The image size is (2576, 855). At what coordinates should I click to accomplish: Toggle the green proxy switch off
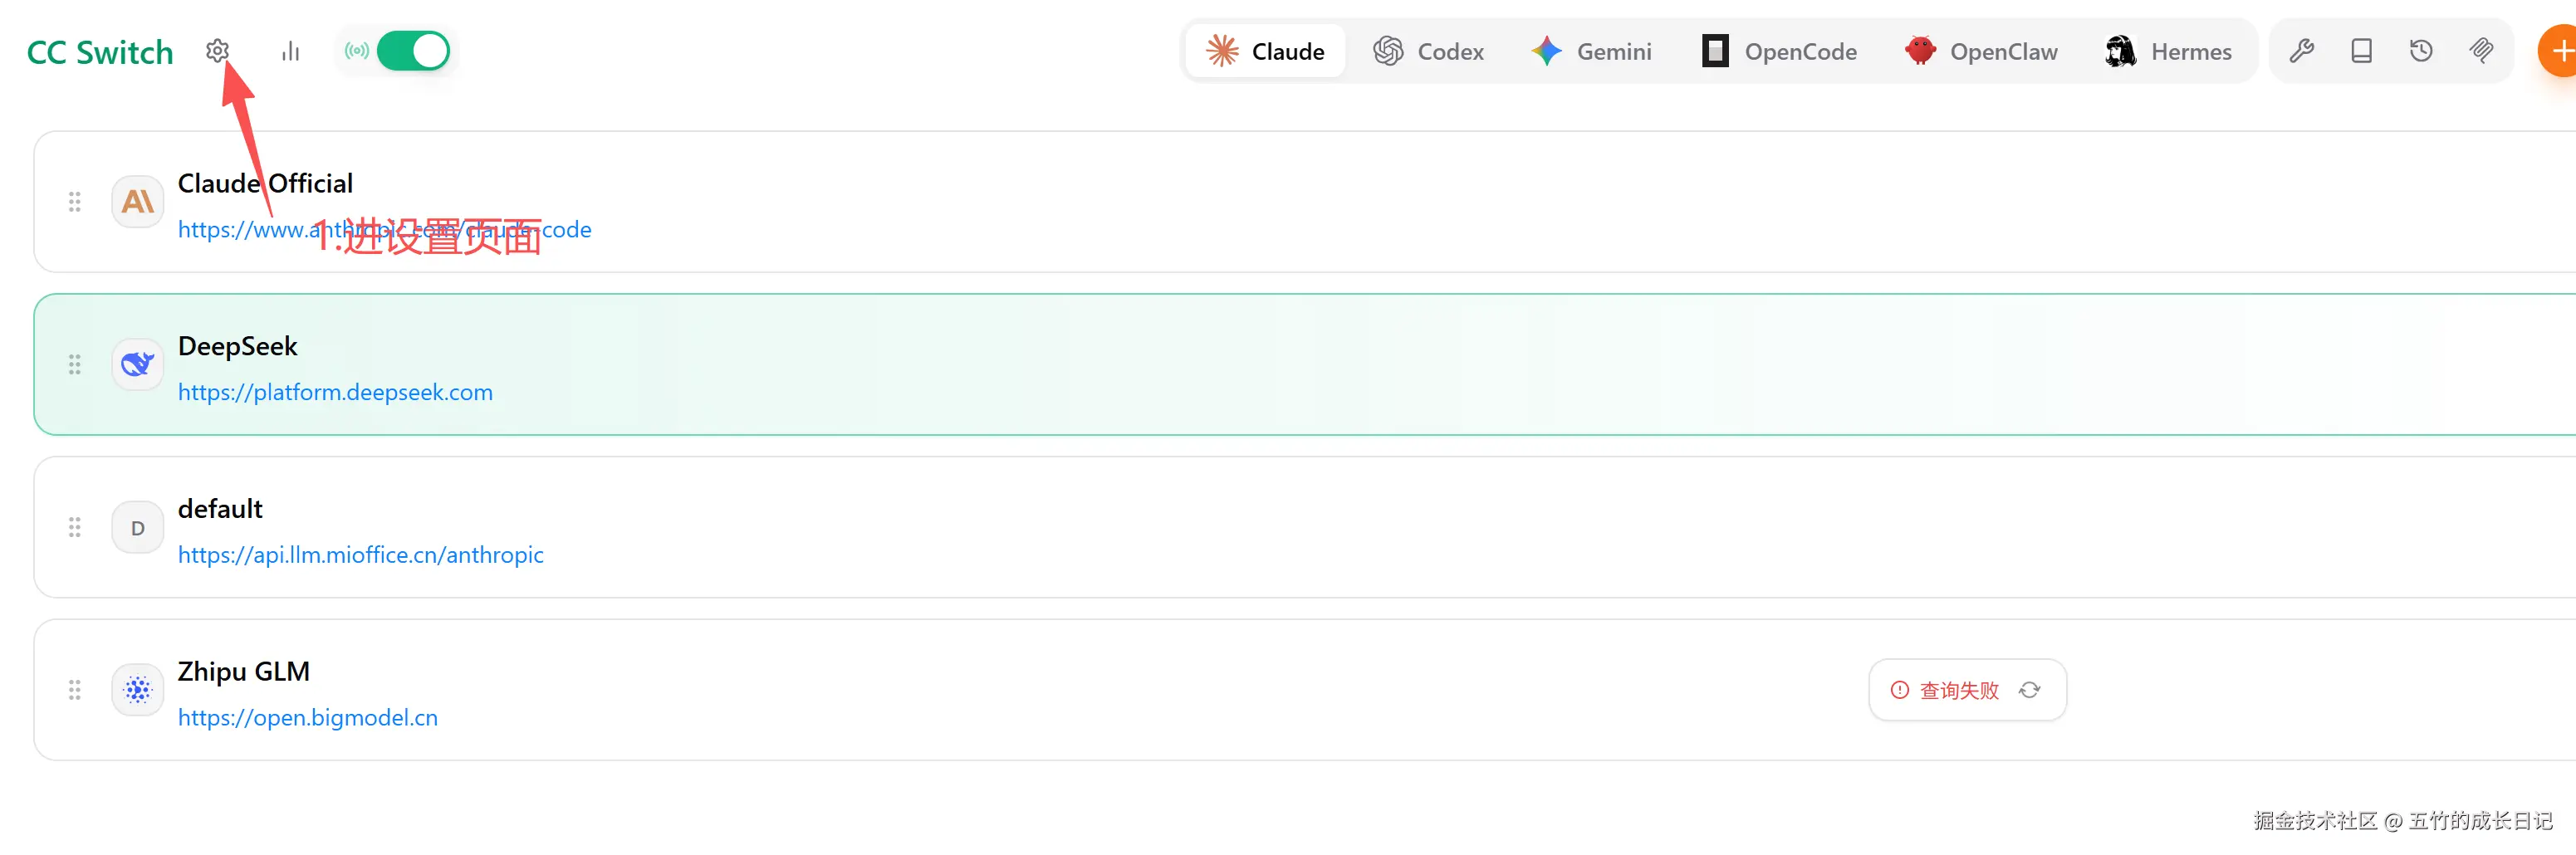tap(413, 51)
